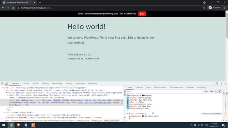This screenshot has height=128, width=228.
Task: Open the Camtasia recorder taskbar icon
Action: pyautogui.click(x=33, y=125)
